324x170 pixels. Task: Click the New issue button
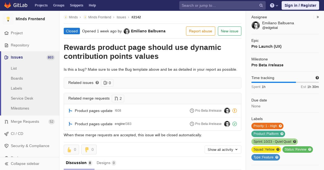pyautogui.click(x=230, y=31)
